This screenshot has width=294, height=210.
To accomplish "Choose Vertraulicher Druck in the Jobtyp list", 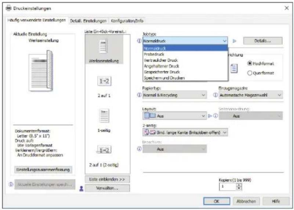I will click(x=185, y=60).
